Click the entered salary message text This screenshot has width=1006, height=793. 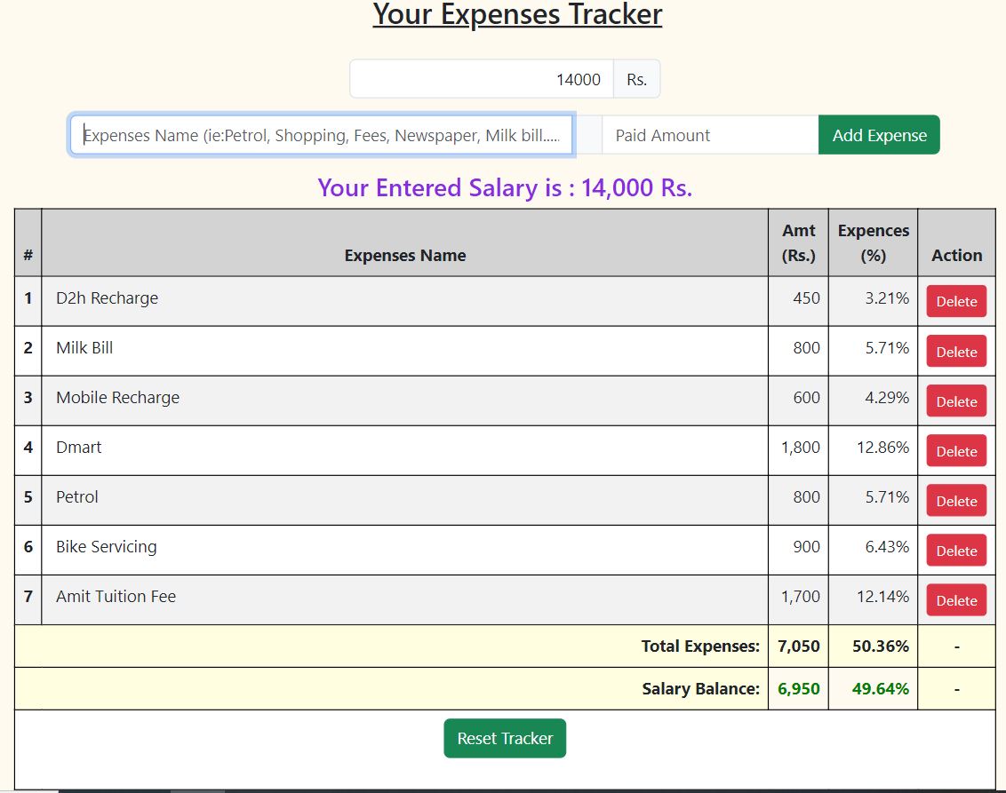pyautogui.click(x=505, y=187)
